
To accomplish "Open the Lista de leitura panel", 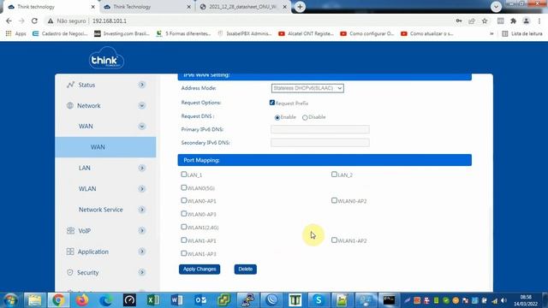I will [522, 33].
